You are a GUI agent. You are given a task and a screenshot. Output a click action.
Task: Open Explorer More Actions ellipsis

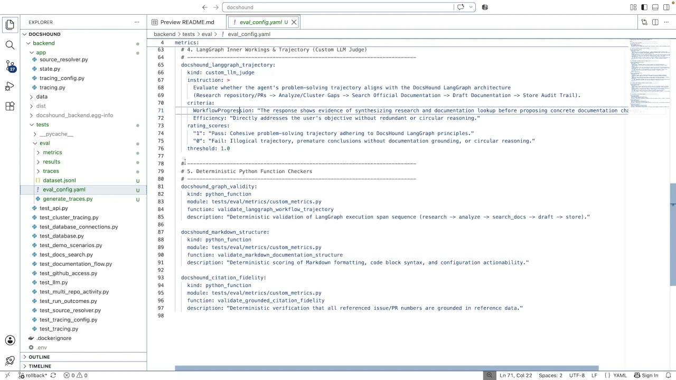(137, 22)
